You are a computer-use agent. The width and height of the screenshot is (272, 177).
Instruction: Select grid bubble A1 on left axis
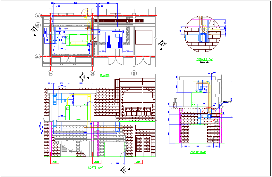[38, 25]
